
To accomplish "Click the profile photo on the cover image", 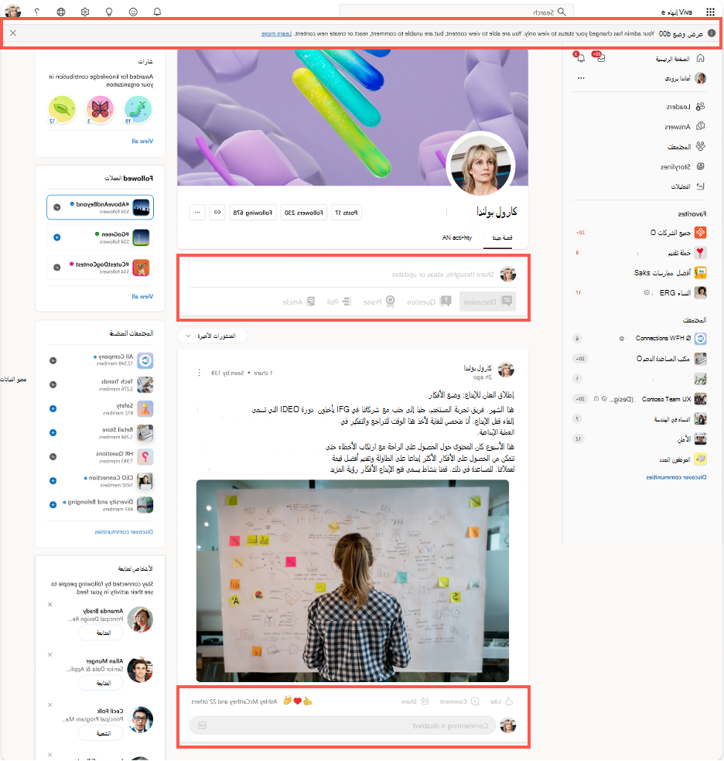I will [x=481, y=166].
